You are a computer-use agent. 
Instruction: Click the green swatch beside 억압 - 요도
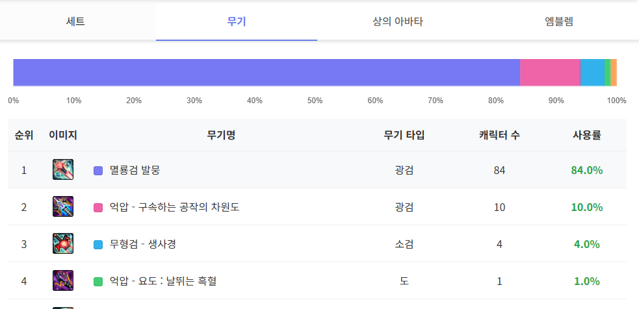98,282
